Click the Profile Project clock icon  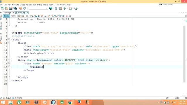76,8
